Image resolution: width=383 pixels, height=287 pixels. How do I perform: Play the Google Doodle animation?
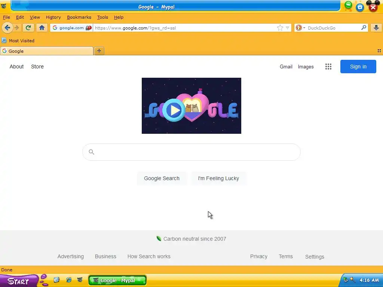click(x=174, y=110)
